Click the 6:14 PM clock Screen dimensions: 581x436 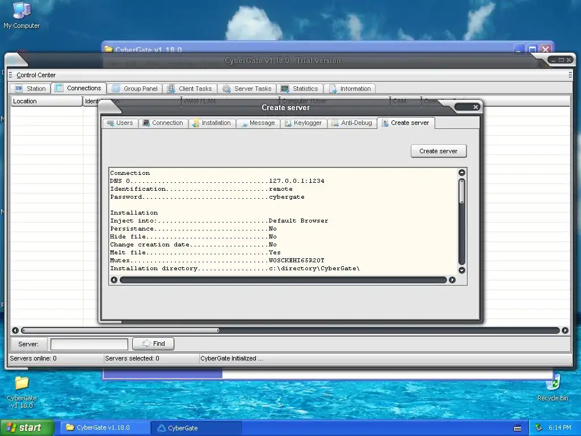tap(559, 428)
